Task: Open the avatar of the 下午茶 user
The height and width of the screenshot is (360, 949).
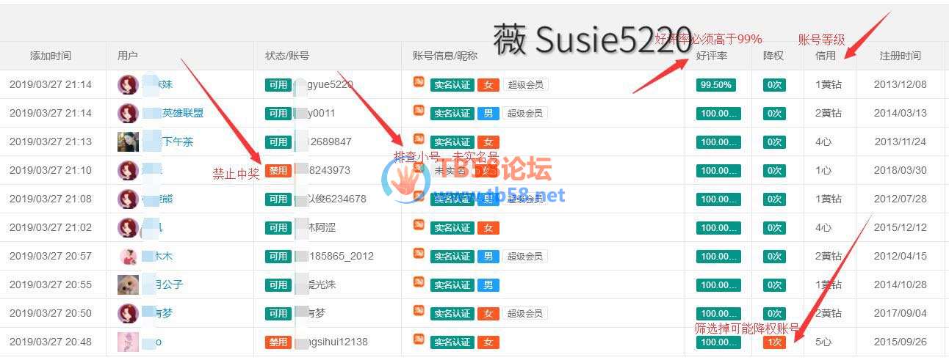Action: (128, 142)
